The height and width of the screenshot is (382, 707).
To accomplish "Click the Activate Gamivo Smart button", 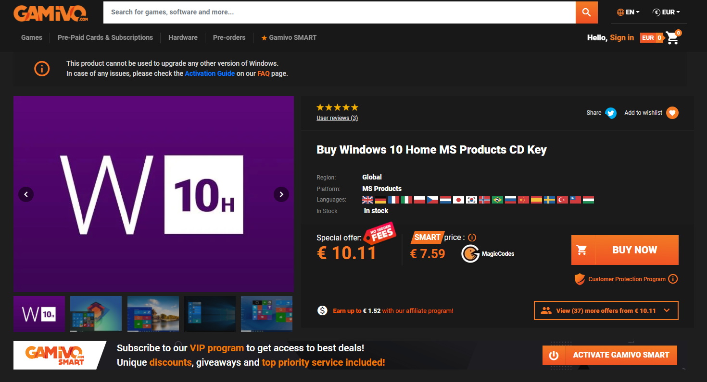I will pyautogui.click(x=610, y=355).
